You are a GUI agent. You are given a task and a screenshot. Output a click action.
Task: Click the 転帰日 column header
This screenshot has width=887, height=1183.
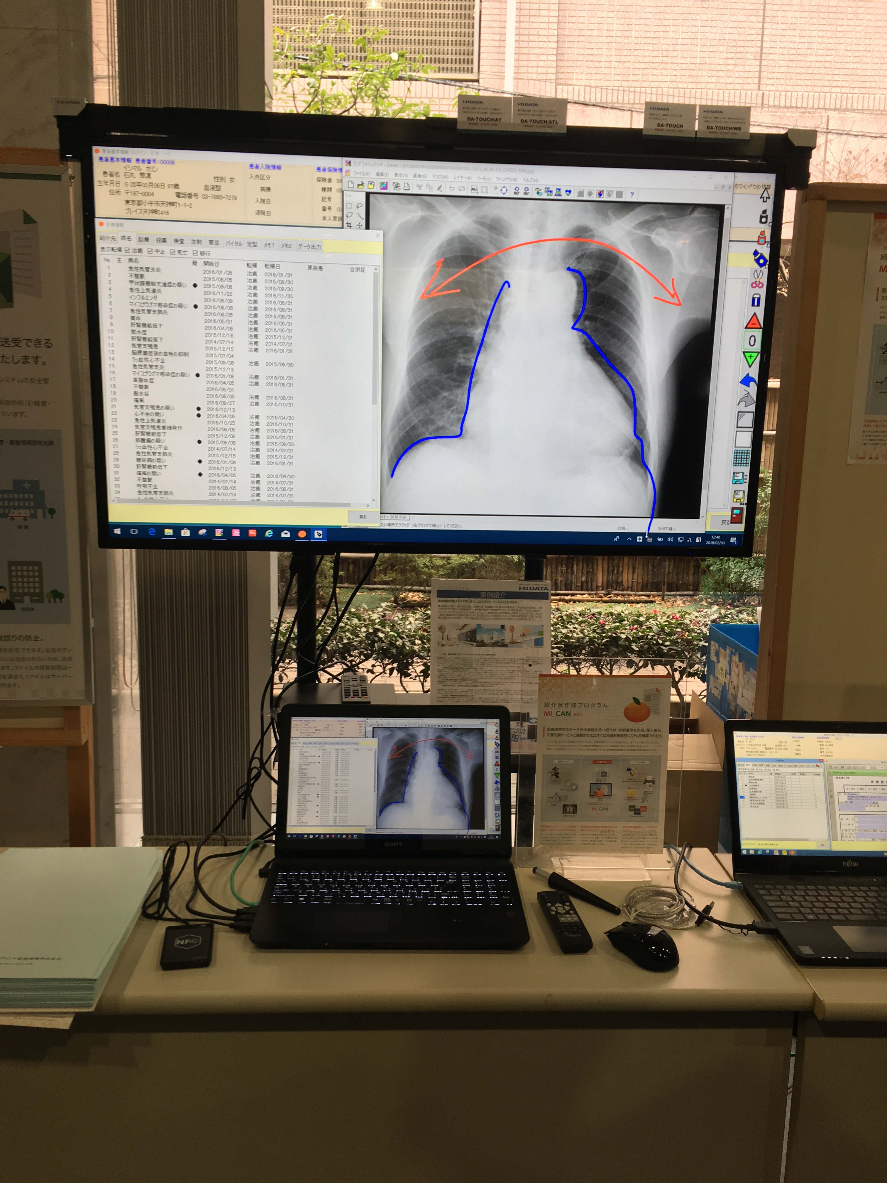tap(272, 266)
